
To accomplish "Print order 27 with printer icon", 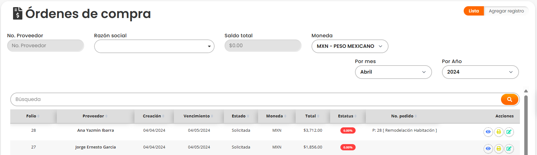I will [x=499, y=149].
